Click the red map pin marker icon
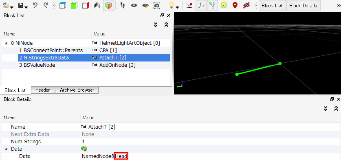This screenshot has height=160, width=341. click(235, 5)
